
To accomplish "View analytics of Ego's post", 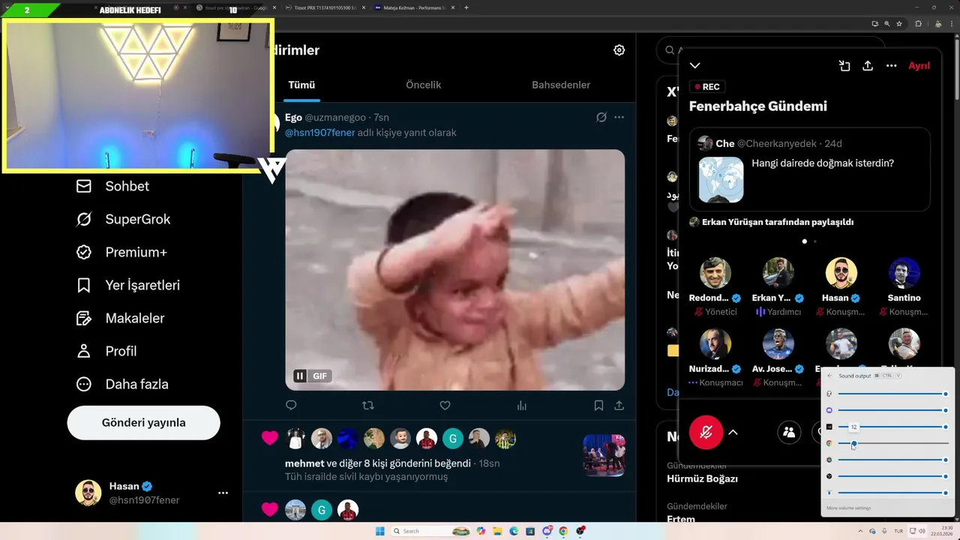I will point(522,405).
